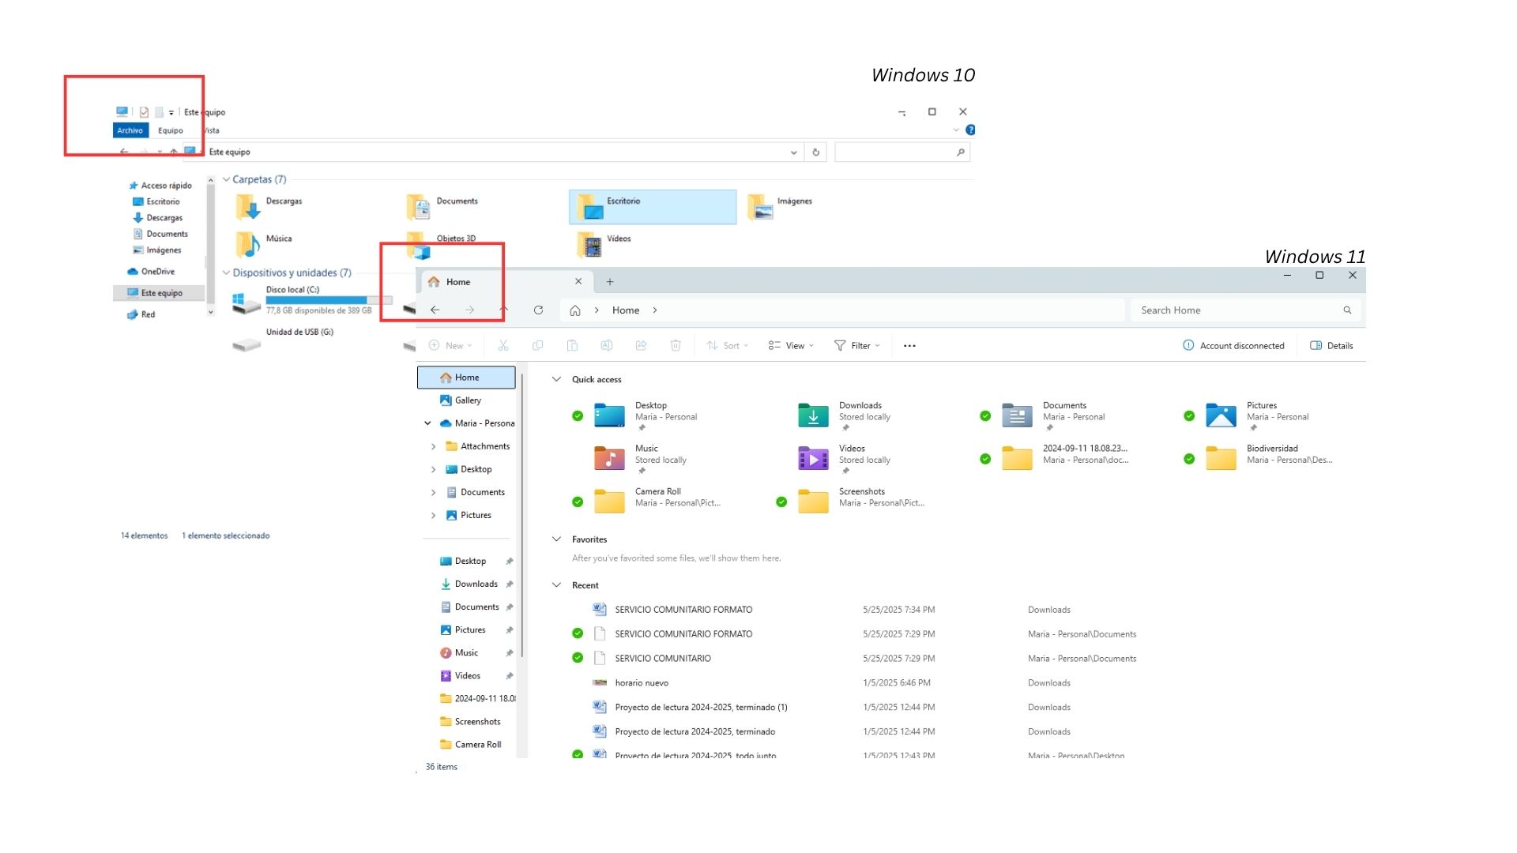Viewport: 1517px width, 853px height.
Task: Open the Archivo ribbon tab
Action: coord(130,131)
